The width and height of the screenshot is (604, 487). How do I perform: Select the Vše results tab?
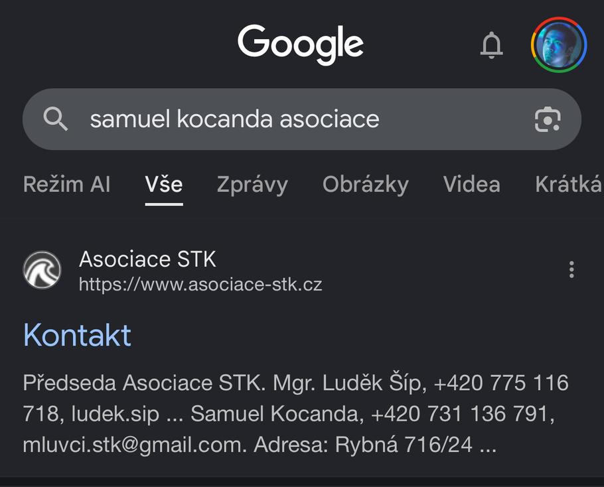click(x=163, y=184)
